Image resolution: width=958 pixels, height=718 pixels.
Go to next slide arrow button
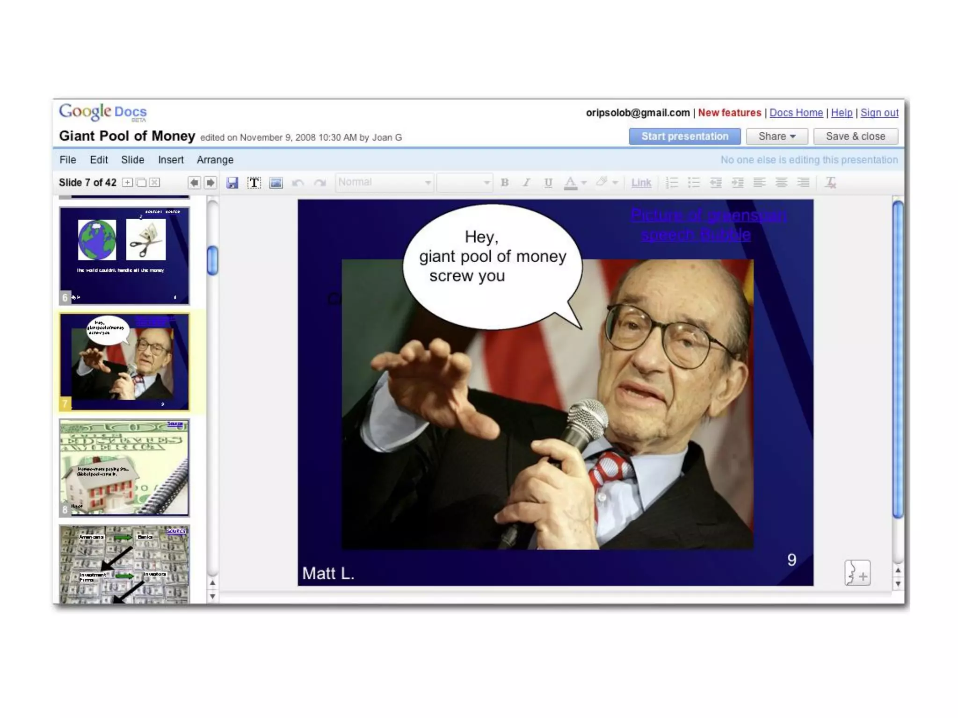pyautogui.click(x=210, y=183)
